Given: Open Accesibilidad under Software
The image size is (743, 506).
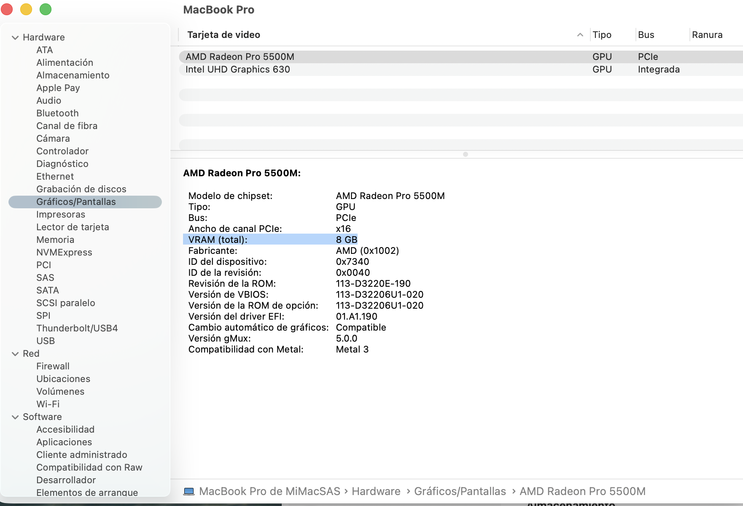Looking at the screenshot, I should tap(65, 430).
